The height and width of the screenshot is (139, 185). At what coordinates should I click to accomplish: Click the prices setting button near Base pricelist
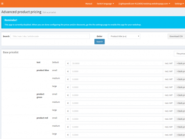point(180,54)
